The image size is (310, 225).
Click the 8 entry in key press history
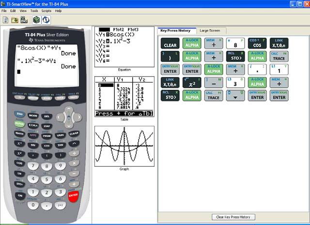(x=235, y=43)
